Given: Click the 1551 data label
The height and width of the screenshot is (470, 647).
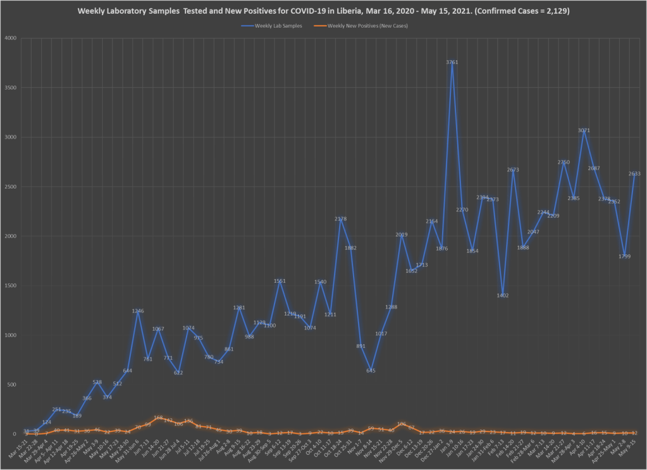Looking at the screenshot, I should [x=280, y=281].
